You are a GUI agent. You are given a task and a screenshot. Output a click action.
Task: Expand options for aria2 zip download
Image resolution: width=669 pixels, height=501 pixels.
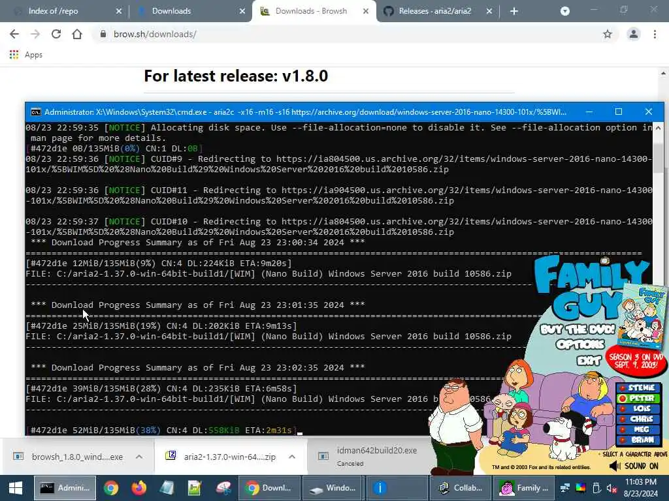pyautogui.click(x=292, y=457)
